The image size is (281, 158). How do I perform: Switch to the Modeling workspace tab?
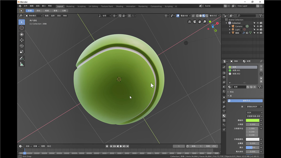(70, 6)
